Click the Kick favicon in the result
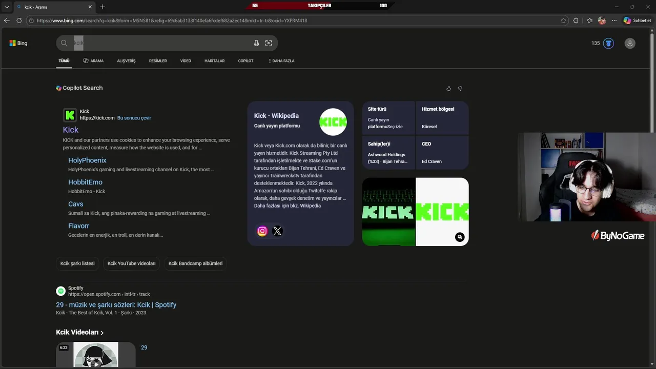This screenshot has height=369, width=656. 70,115
